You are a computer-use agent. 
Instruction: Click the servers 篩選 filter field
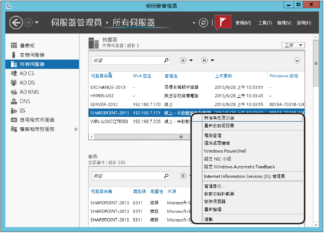(131, 60)
